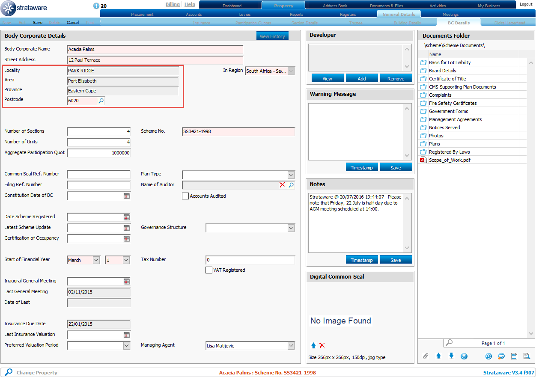The image size is (536, 377).
Task: Enable the VAT Registered checkbox
Action: tap(209, 270)
